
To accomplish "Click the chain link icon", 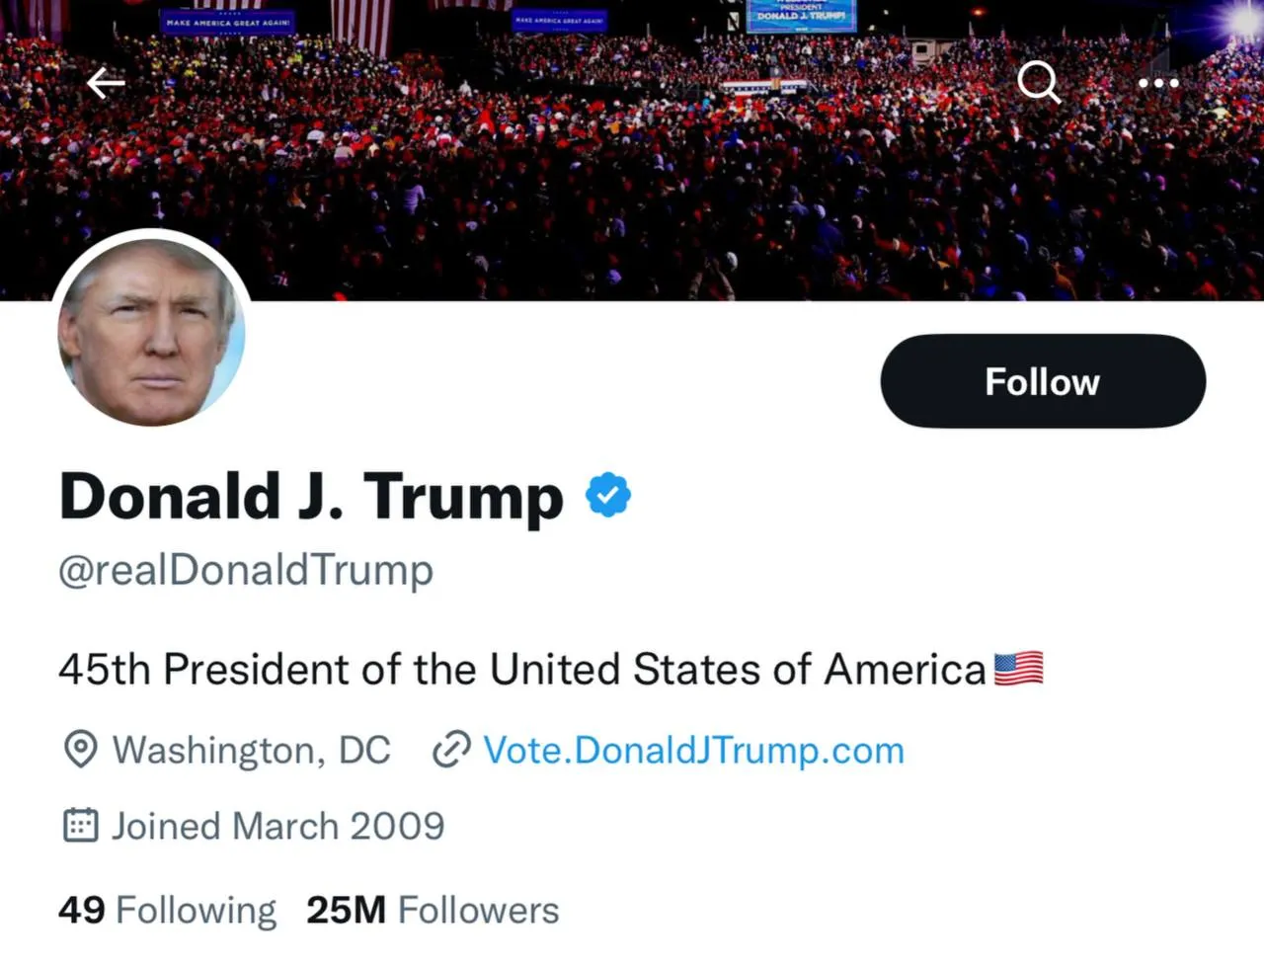I will (x=451, y=750).
